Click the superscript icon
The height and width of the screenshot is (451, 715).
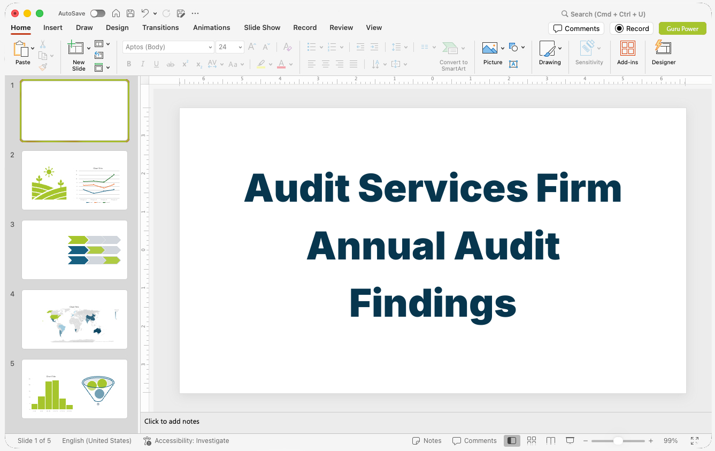185,64
